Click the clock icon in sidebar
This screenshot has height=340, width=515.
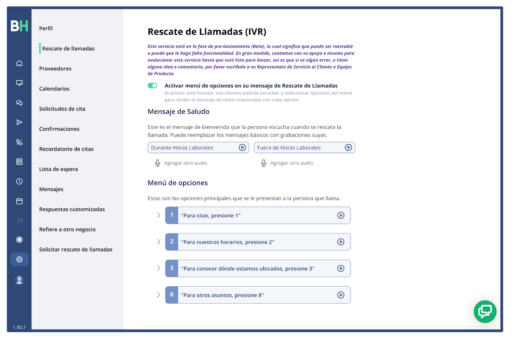click(19, 181)
